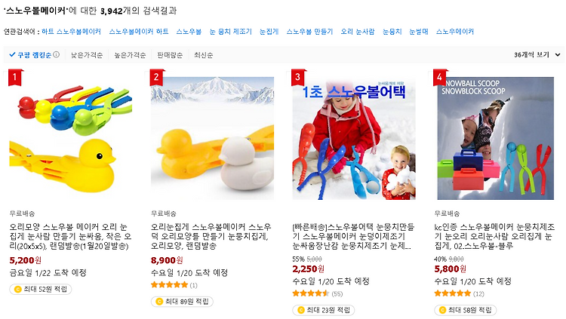
Task: Sort results by 높은가격순
Action: (130, 55)
